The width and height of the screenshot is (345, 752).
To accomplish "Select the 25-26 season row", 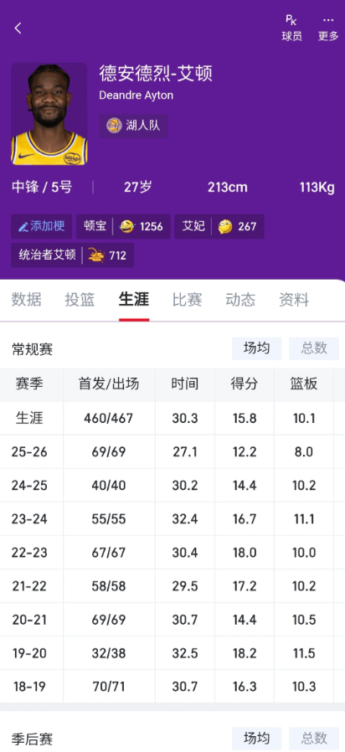I will click(x=172, y=451).
